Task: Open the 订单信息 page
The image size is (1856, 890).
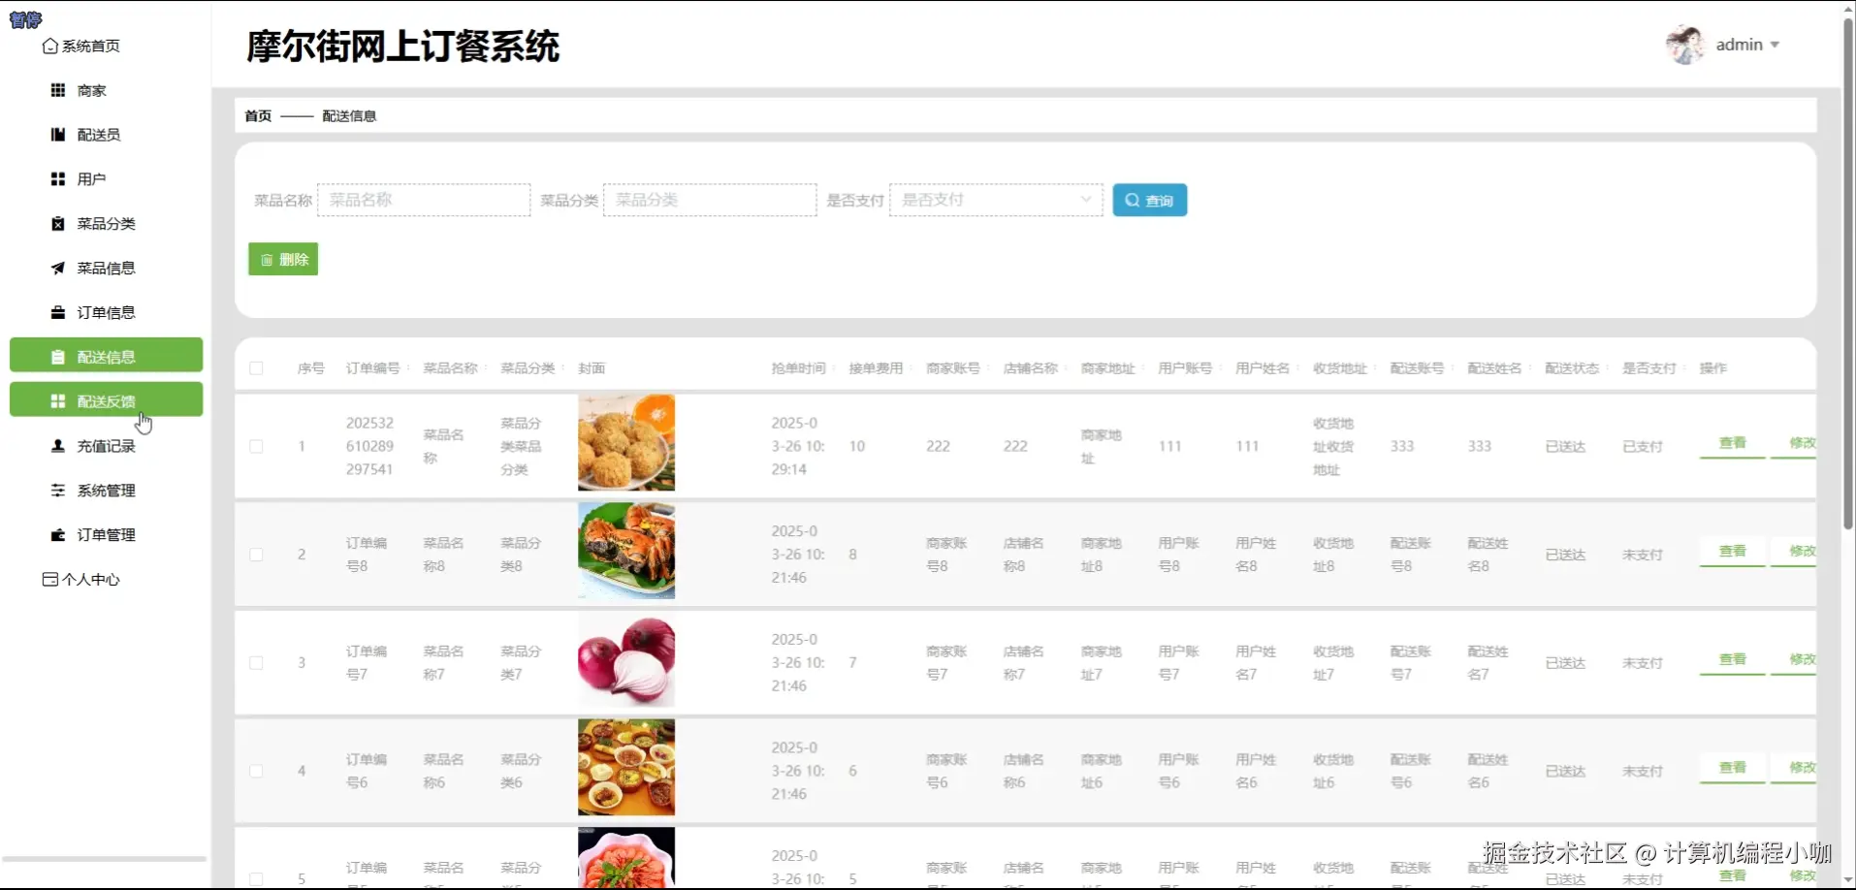Action: [x=104, y=311]
